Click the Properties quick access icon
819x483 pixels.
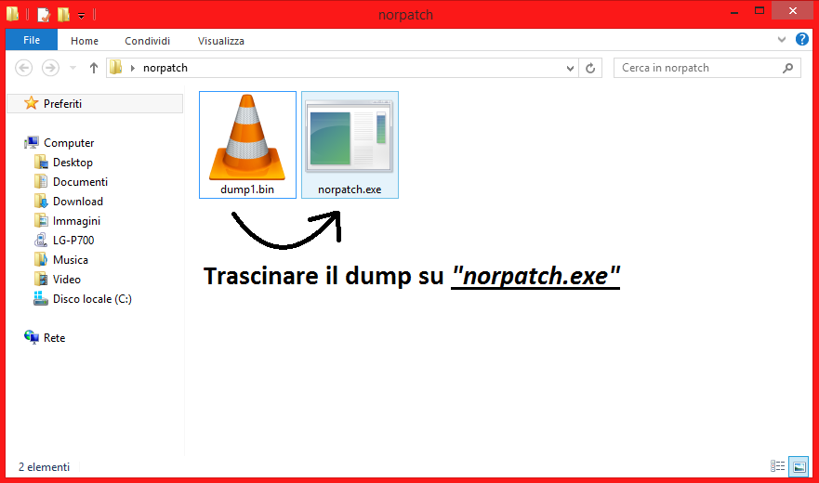coord(44,15)
